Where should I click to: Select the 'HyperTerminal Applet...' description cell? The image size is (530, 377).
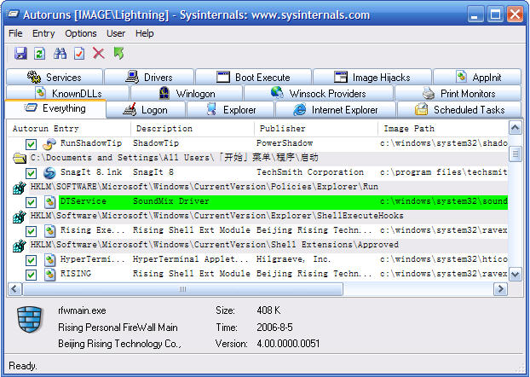coord(191,259)
